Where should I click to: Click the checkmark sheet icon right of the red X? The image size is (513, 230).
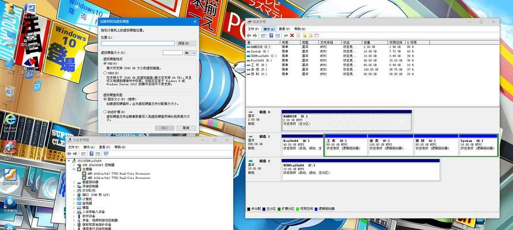coord(298,35)
